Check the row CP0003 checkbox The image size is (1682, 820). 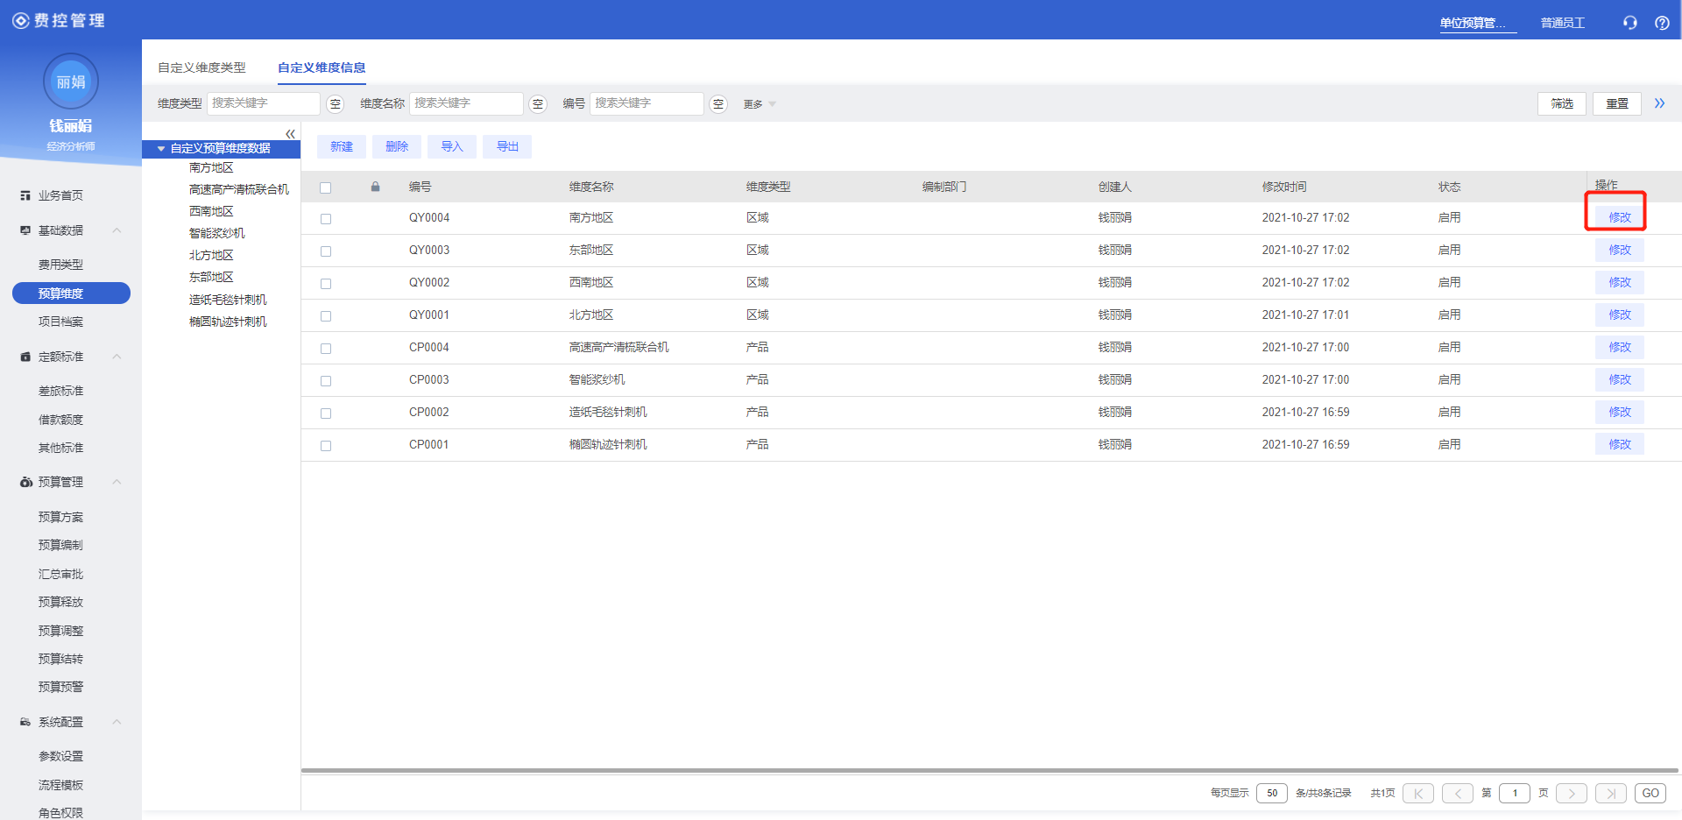coord(326,381)
